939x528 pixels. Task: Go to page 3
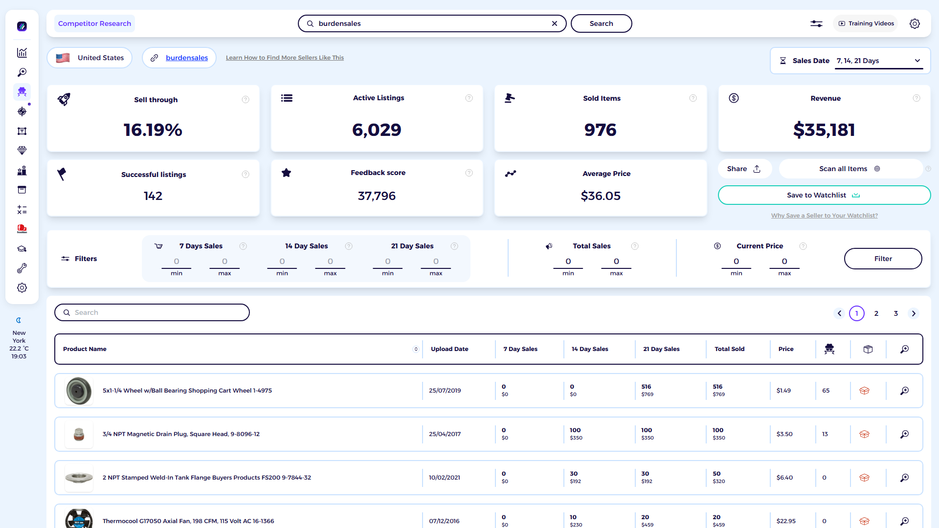click(x=896, y=313)
